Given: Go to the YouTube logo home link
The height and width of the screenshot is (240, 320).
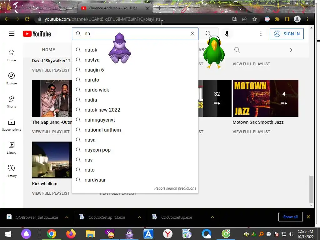Looking at the screenshot, I should [x=37, y=34].
